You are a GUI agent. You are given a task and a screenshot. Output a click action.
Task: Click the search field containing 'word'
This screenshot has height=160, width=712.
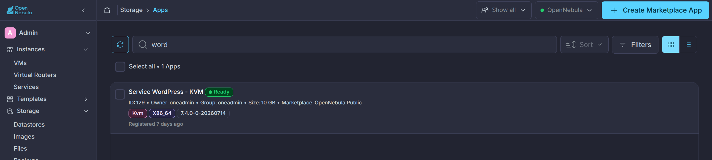(344, 44)
